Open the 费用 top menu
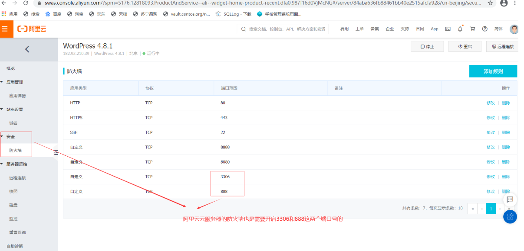 344,29
